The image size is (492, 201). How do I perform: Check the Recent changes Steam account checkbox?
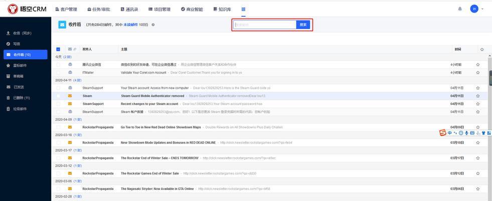click(58, 104)
